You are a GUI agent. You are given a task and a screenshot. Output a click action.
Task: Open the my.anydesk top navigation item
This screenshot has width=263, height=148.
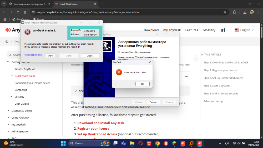172,30
